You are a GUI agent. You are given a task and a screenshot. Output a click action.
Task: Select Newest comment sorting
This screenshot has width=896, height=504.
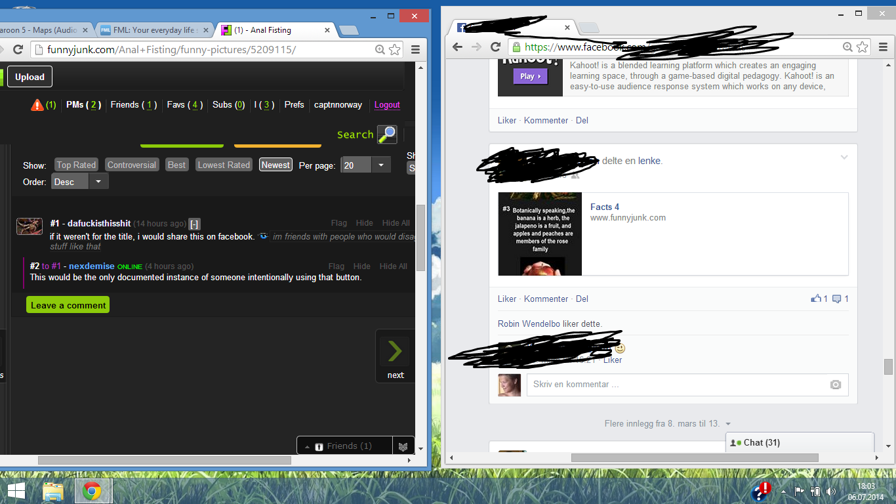tap(275, 165)
